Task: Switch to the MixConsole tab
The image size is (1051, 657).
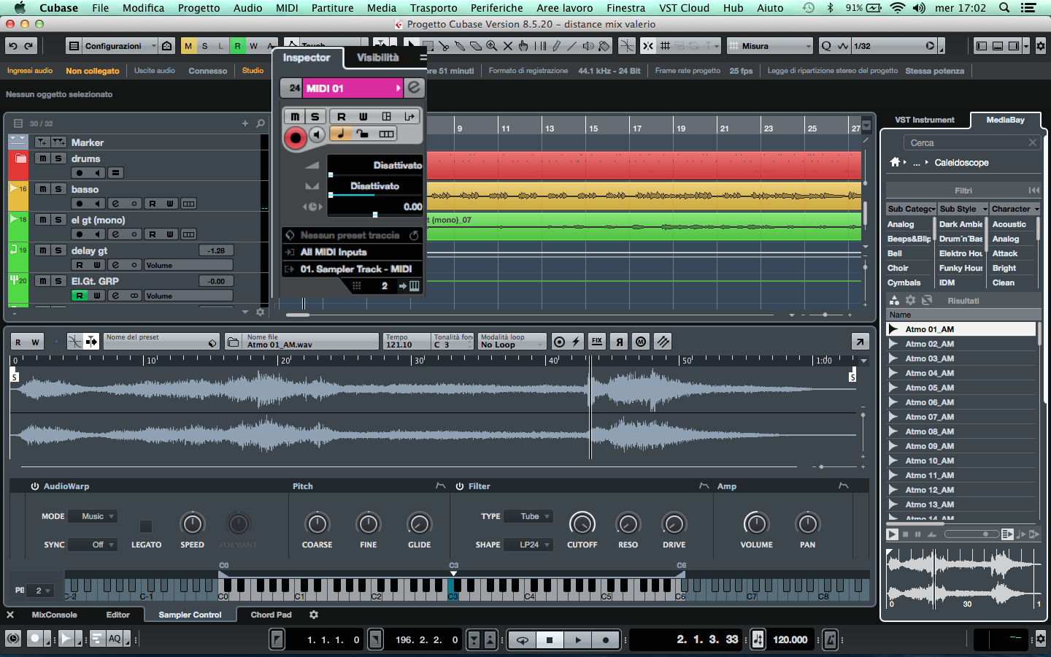Action: click(54, 615)
